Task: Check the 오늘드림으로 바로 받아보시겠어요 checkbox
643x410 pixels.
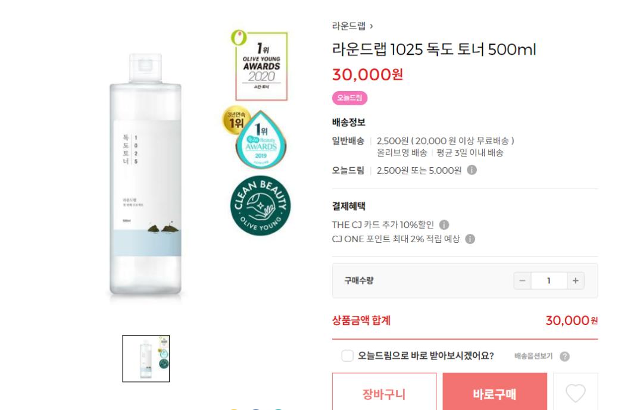Action: (x=347, y=355)
